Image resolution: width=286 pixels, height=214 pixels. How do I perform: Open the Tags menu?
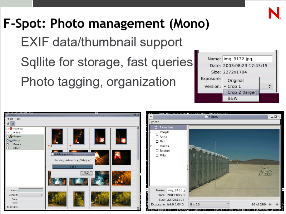[x=18, y=119]
